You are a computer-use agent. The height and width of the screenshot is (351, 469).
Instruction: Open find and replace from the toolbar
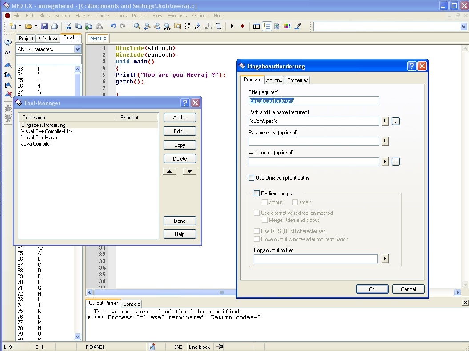(x=168, y=26)
